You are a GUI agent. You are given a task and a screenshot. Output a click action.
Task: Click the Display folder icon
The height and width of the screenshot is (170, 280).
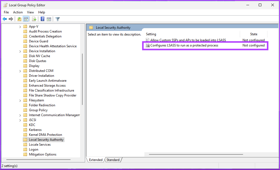point(25,66)
